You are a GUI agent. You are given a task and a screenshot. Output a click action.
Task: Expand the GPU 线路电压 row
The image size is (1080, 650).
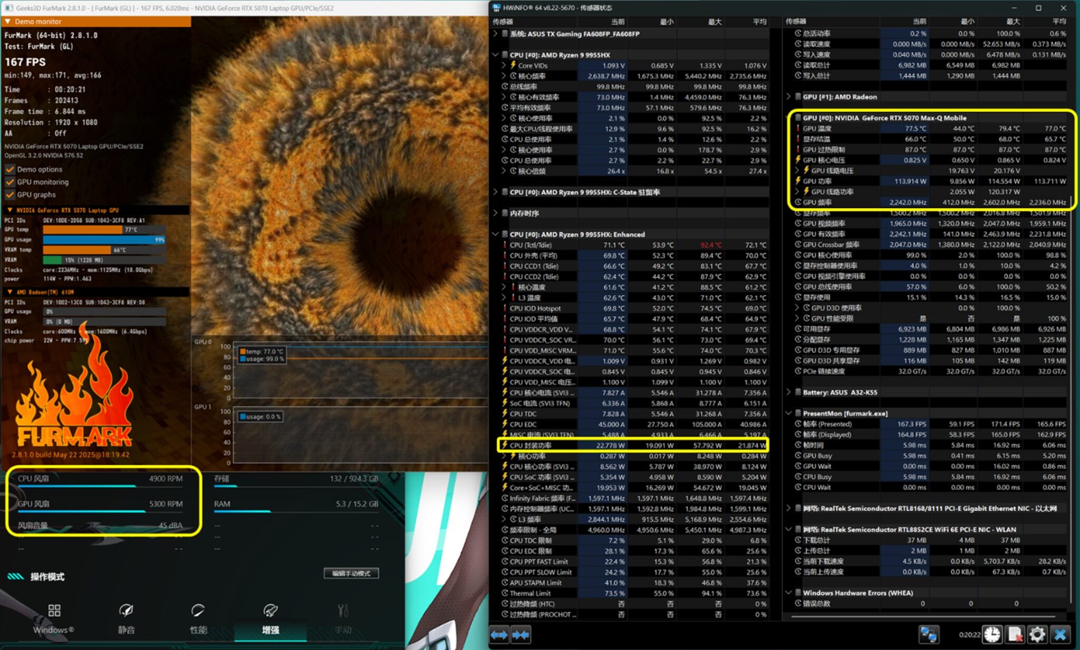point(797,170)
